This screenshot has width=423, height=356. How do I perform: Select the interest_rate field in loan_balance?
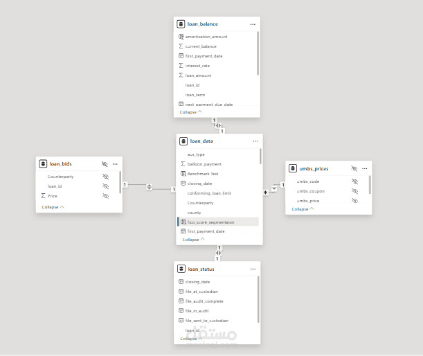click(197, 65)
